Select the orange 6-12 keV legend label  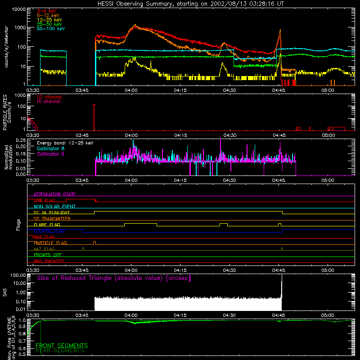[48, 15]
